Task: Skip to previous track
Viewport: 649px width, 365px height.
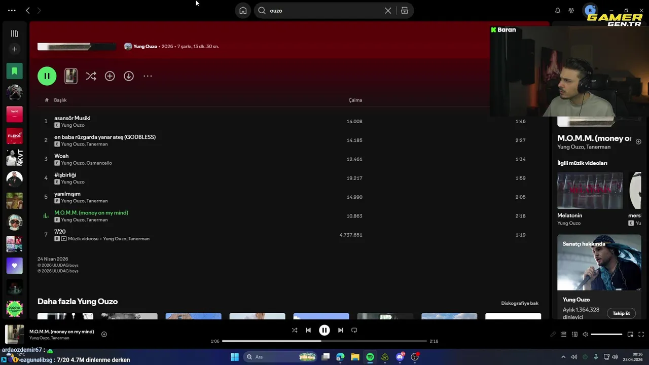Action: 308,330
